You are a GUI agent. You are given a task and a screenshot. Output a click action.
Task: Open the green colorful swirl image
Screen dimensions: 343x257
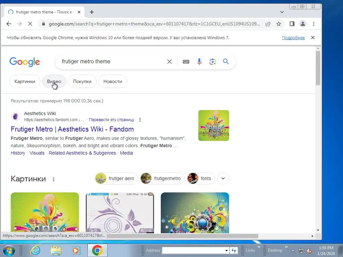(45, 212)
